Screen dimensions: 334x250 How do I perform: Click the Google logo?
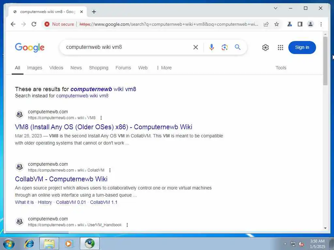pyautogui.click(x=30, y=48)
